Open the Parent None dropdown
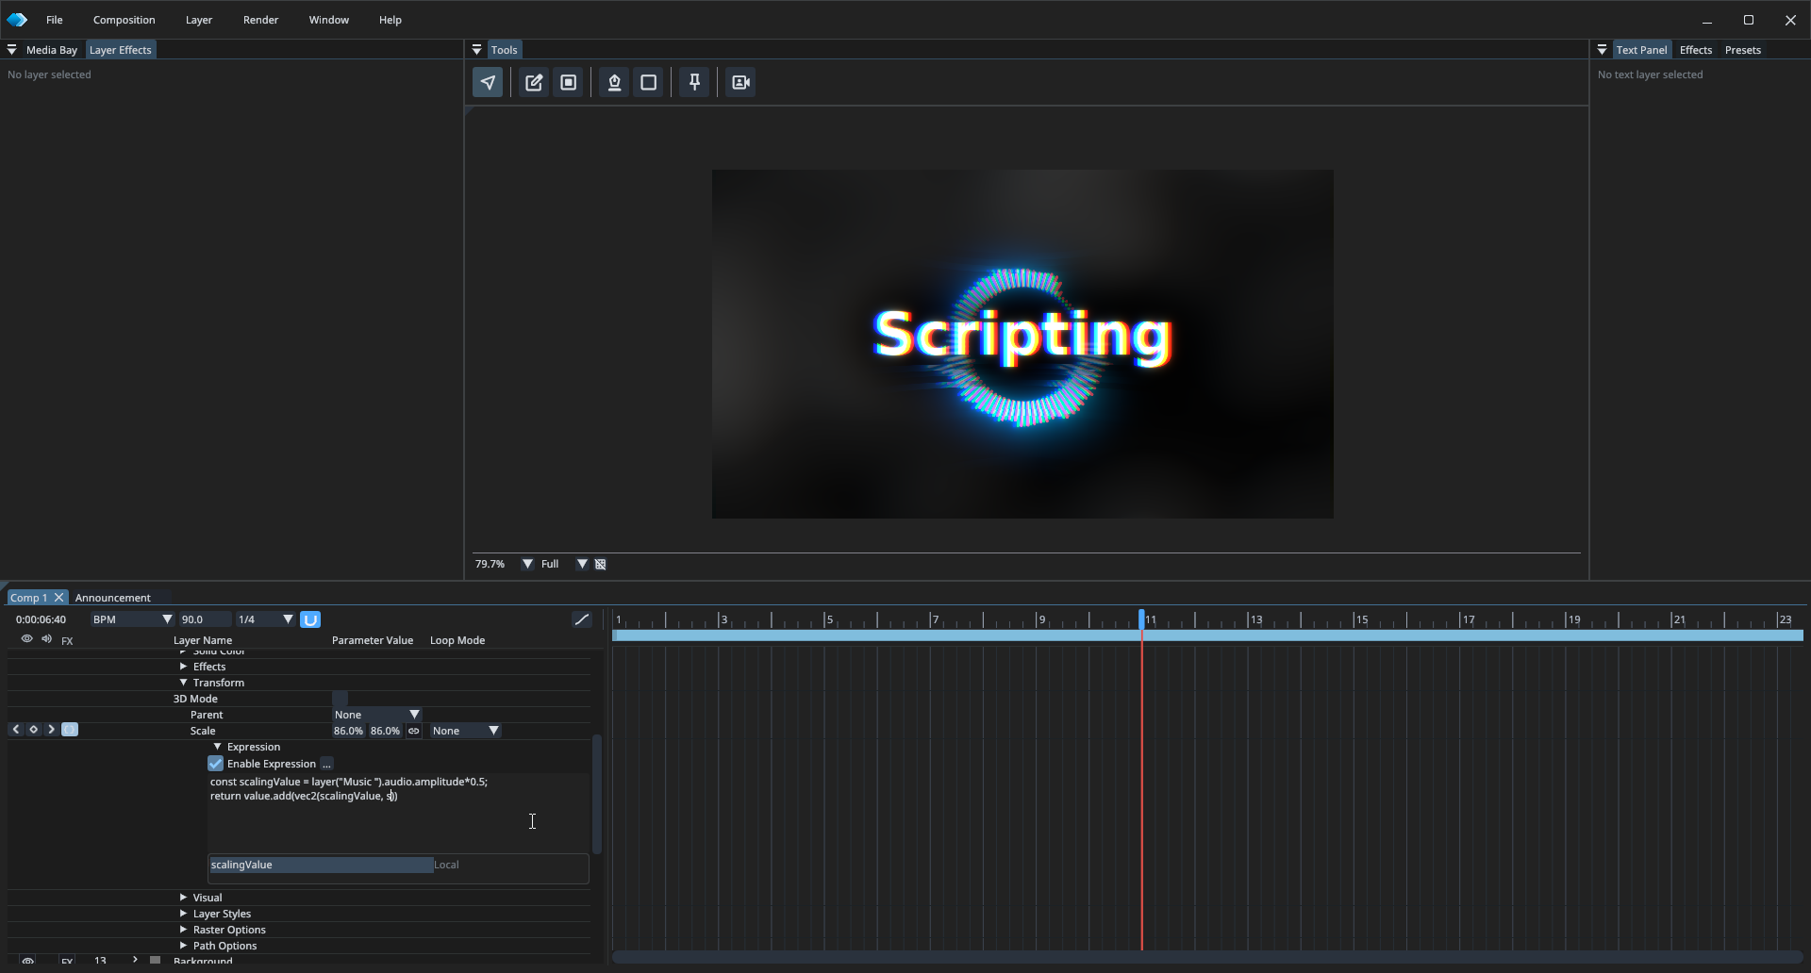 tap(377, 715)
